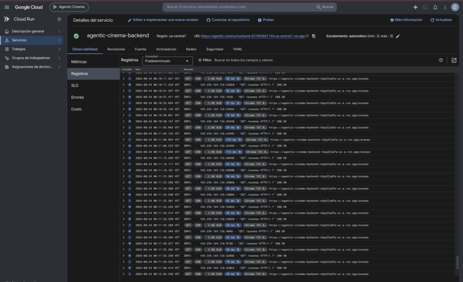The height and width of the screenshot is (282, 463).
Task: Open logs help question mark icon
Action: [441, 60]
